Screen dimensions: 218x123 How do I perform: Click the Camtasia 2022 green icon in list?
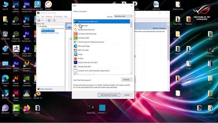(76, 38)
